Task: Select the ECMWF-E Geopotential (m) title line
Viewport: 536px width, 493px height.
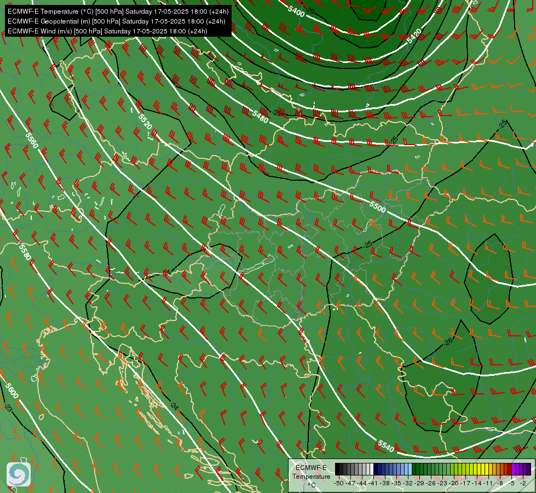Action: (x=116, y=21)
